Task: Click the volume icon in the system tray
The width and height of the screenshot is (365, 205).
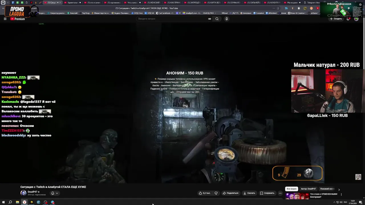Action: coord(341,202)
